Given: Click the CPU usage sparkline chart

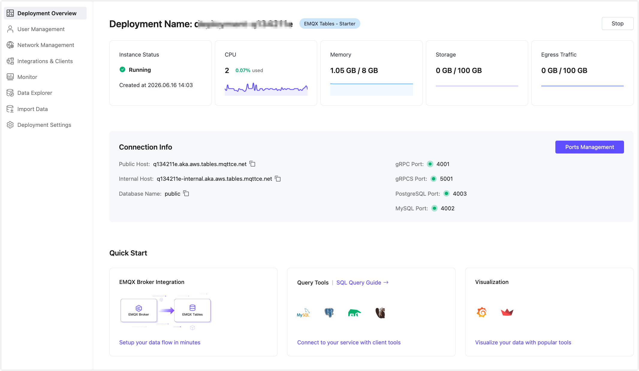Looking at the screenshot, I should (266, 89).
